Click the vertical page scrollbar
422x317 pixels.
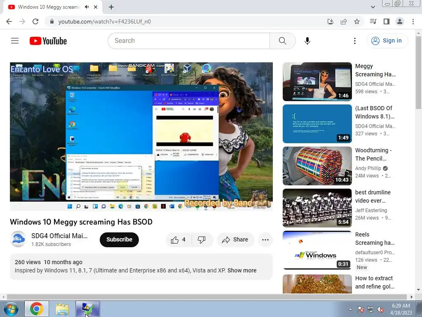coord(418,73)
